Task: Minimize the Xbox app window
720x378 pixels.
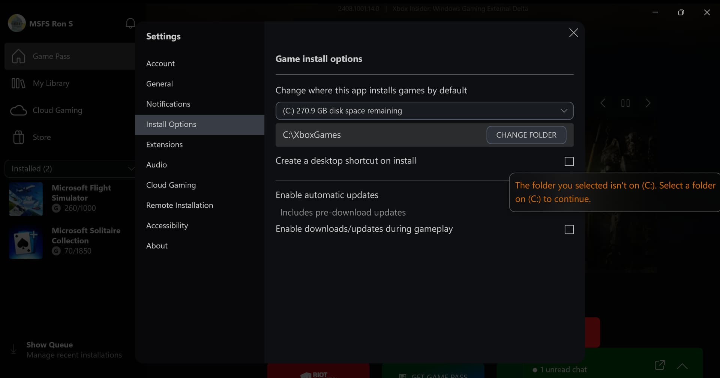Action: point(655,12)
